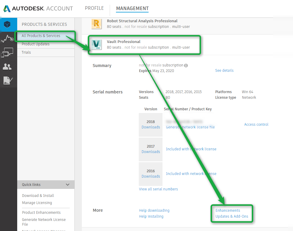Click the Vault Professional product title
The width and height of the screenshot is (293, 231).
pos(123,42)
